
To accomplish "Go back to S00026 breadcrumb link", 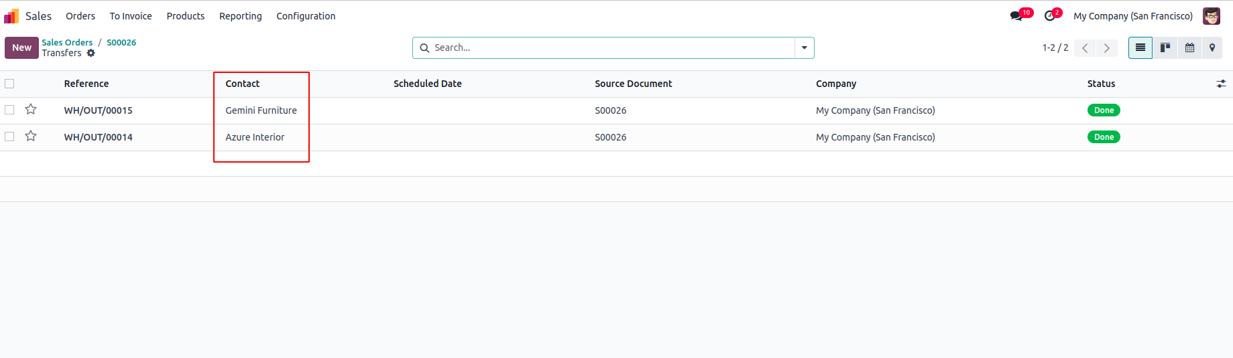I will click(121, 42).
